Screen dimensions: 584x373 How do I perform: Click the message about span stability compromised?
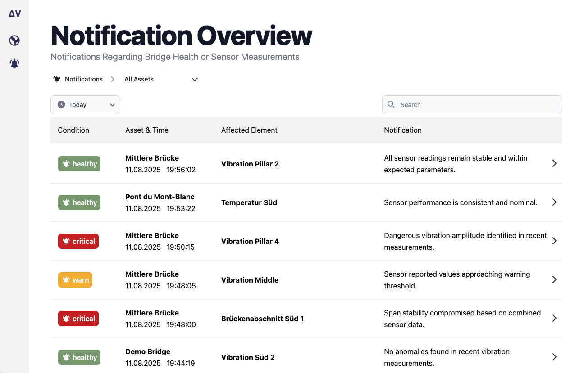(x=462, y=319)
